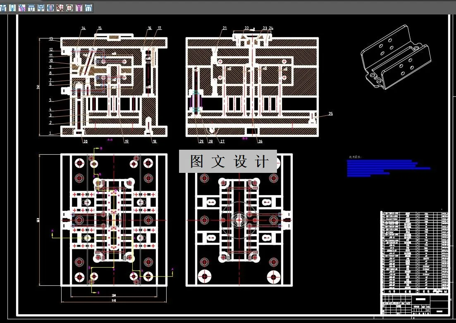Select part balloon number 3
The height and width of the screenshot is (323, 456).
(50, 115)
